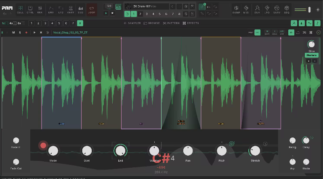
Task: Mute the cell with the M button
Action: (x=13, y=33)
